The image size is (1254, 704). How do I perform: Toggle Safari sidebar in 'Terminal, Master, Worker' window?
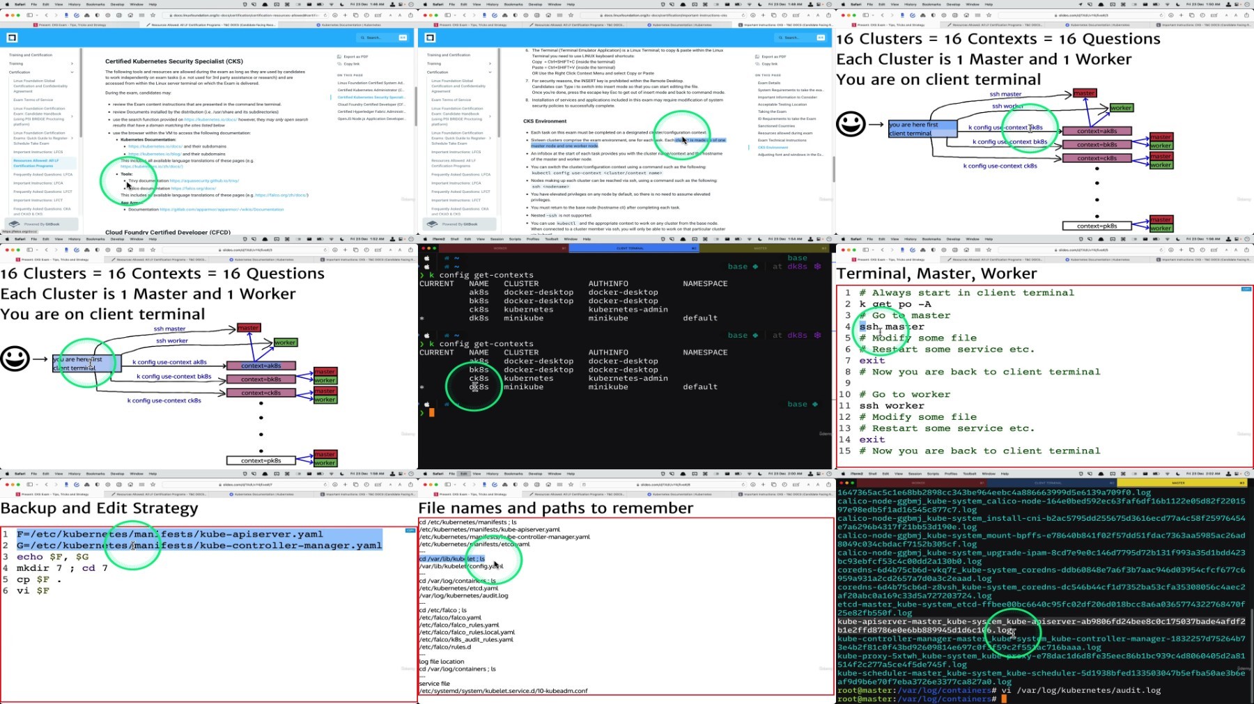pos(865,250)
